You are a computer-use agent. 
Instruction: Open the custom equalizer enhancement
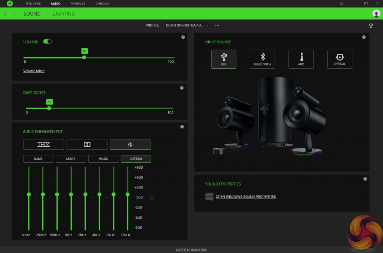tap(131, 144)
